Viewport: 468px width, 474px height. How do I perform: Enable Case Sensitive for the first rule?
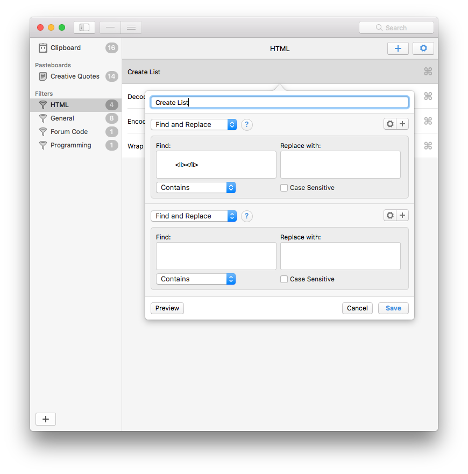283,187
